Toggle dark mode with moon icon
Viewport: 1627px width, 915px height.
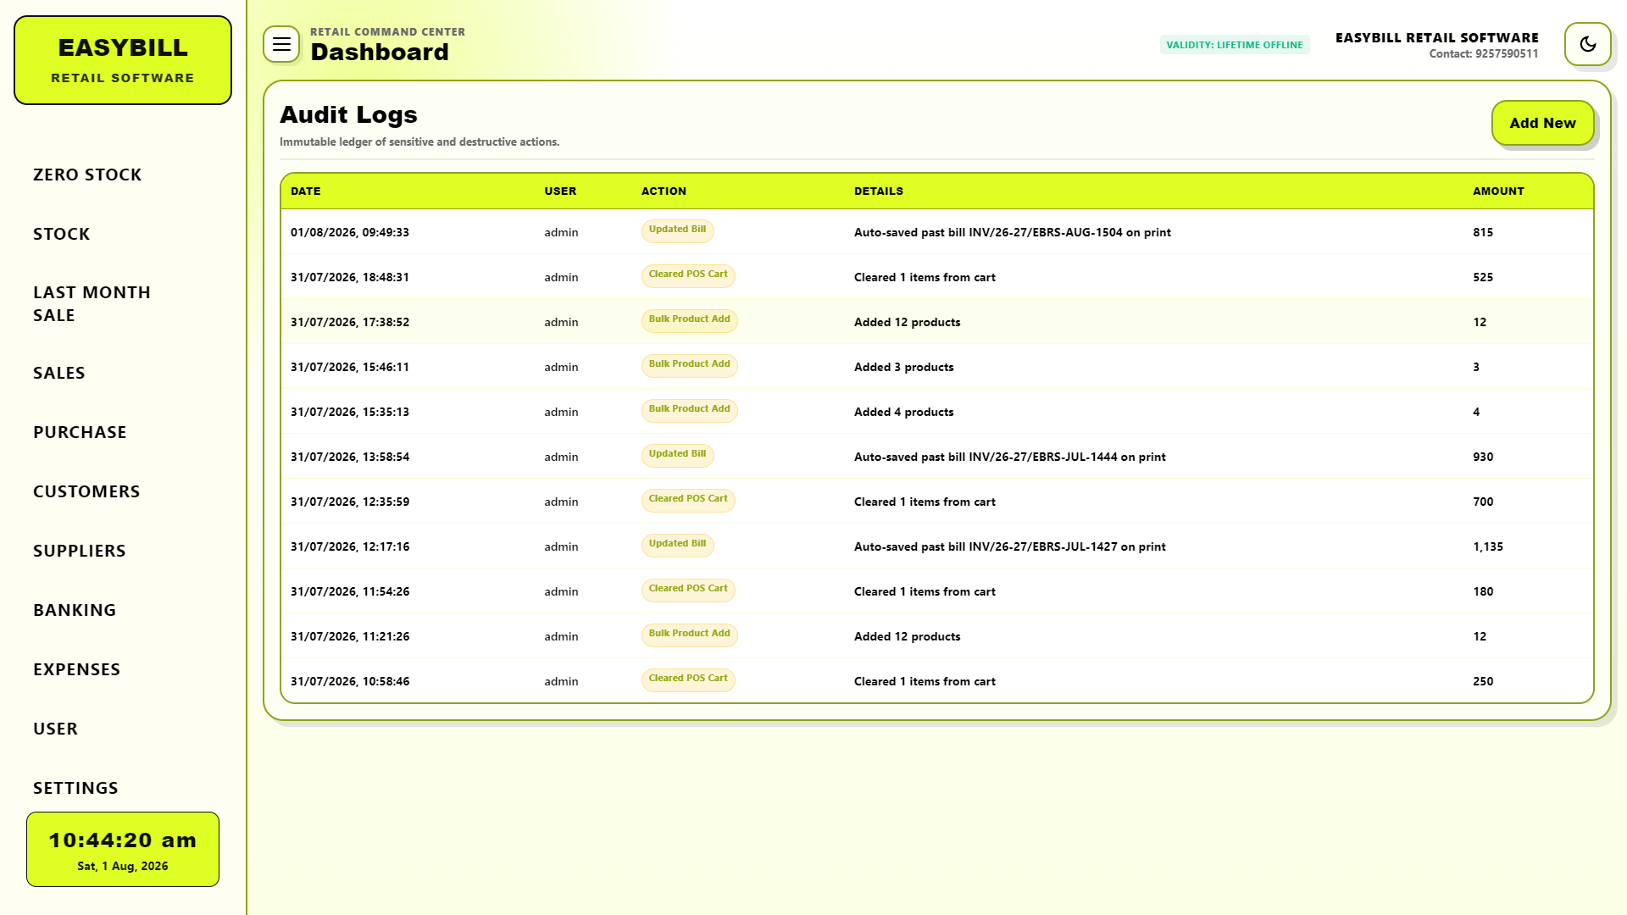[x=1588, y=44]
